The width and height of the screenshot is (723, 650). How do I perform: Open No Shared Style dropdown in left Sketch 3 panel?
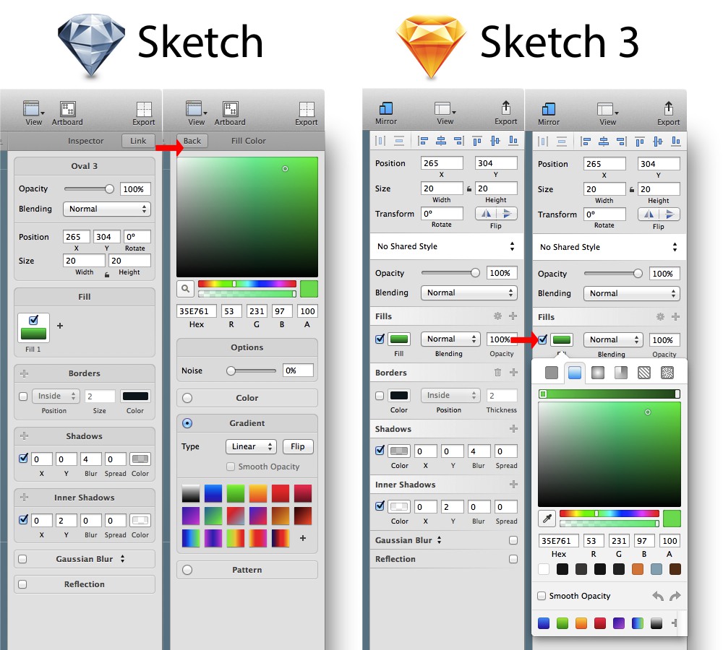point(446,246)
